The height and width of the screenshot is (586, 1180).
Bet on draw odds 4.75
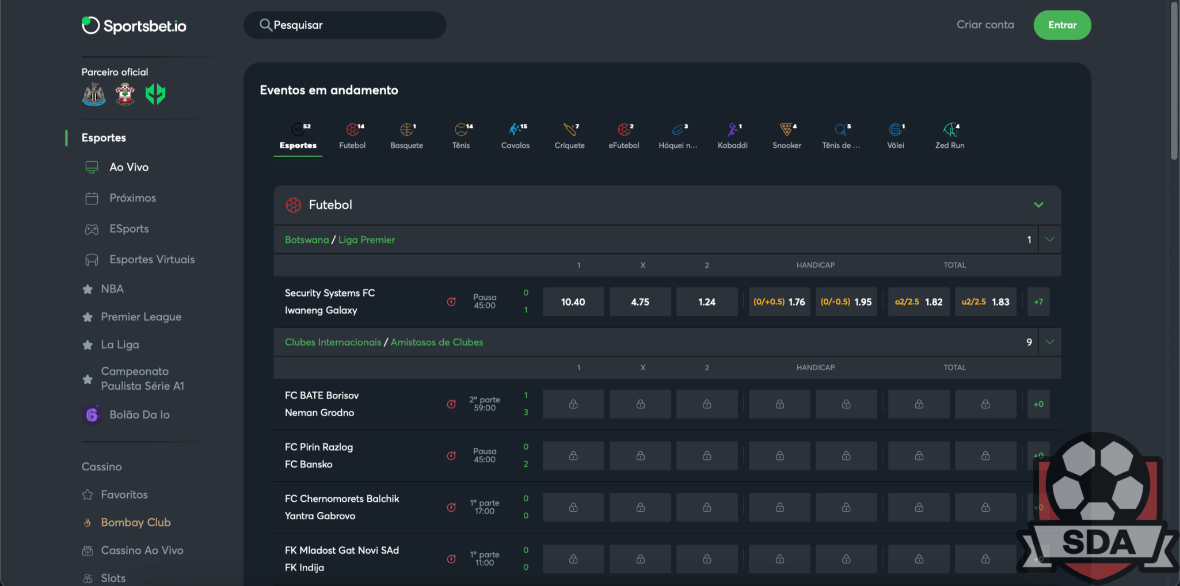[x=640, y=302]
